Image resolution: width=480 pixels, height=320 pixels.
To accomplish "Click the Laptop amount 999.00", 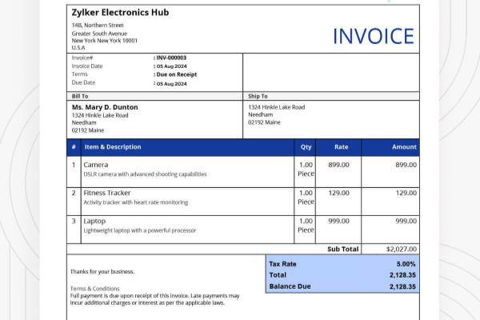I will pyautogui.click(x=406, y=221).
